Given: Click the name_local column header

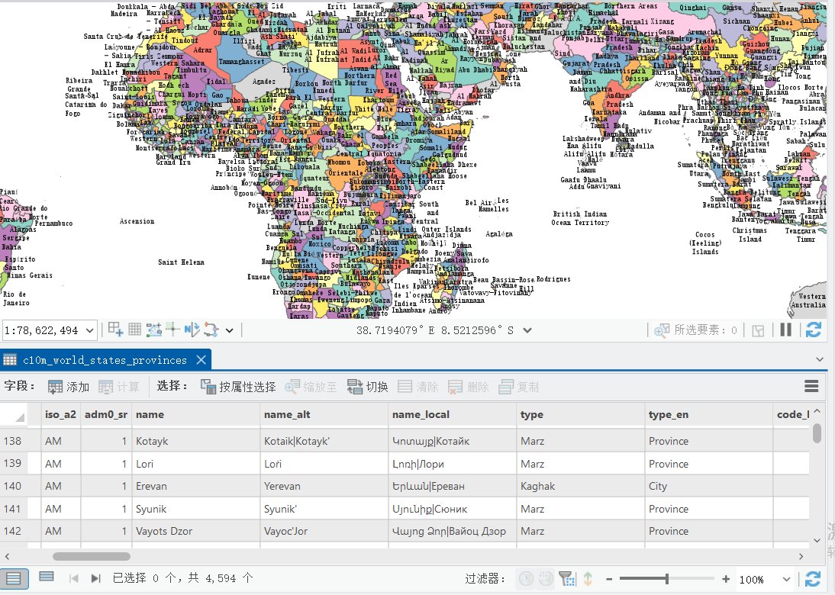Looking at the screenshot, I should pyautogui.click(x=453, y=414).
